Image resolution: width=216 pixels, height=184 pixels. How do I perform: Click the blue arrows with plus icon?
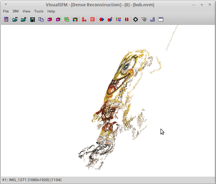tap(110, 20)
